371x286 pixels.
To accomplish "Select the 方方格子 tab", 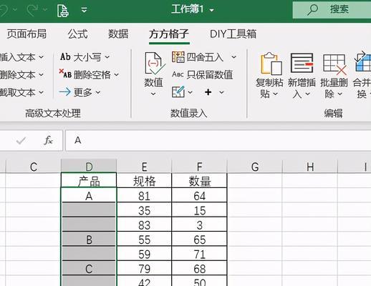I will pos(169,34).
